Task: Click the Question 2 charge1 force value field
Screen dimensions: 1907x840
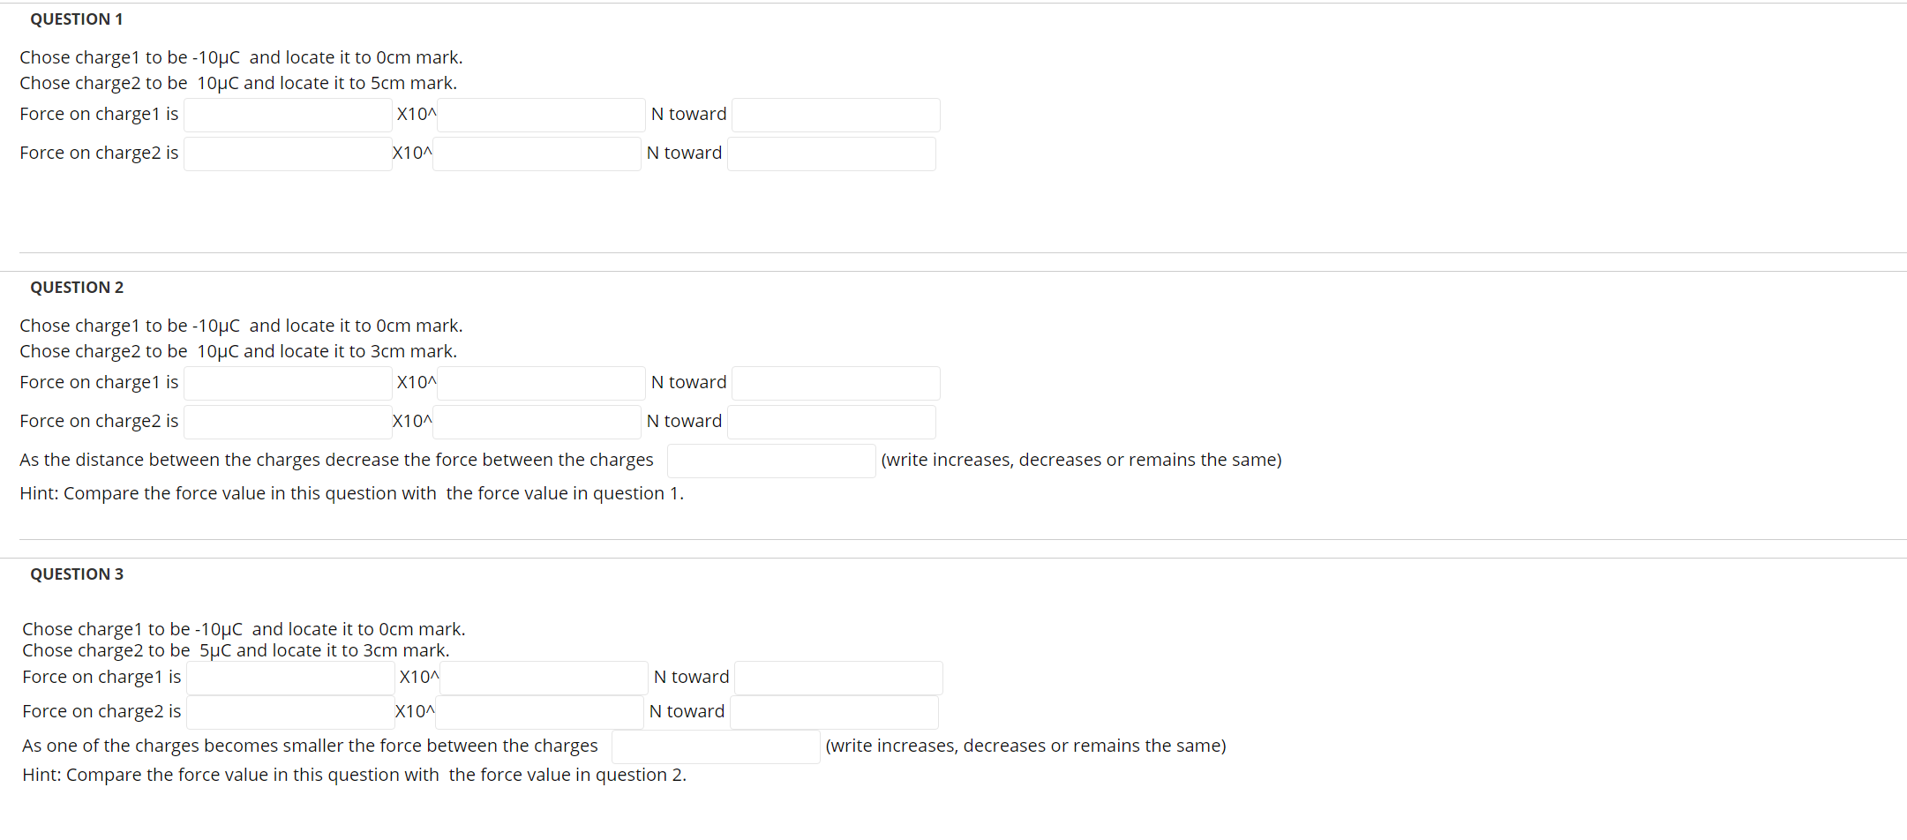Action: 287,383
